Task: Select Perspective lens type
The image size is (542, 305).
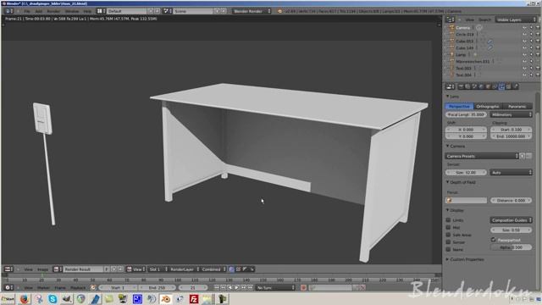Action: coord(459,106)
